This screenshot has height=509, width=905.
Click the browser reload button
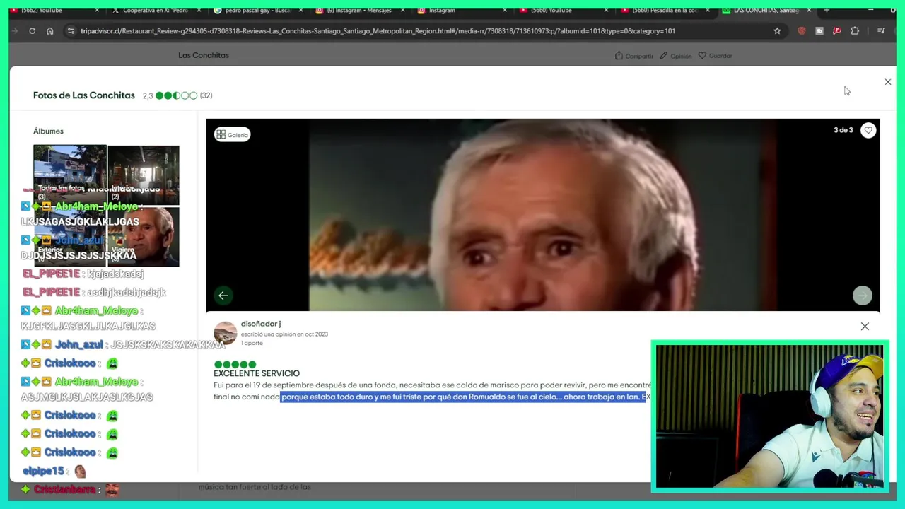(x=33, y=31)
